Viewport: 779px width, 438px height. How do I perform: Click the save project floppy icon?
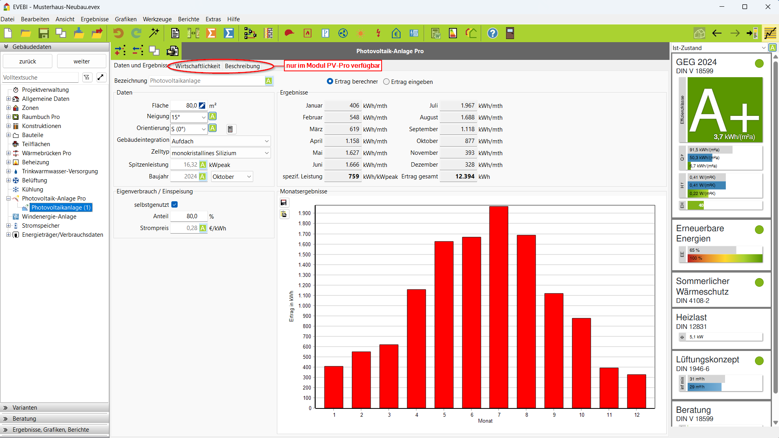(x=43, y=33)
